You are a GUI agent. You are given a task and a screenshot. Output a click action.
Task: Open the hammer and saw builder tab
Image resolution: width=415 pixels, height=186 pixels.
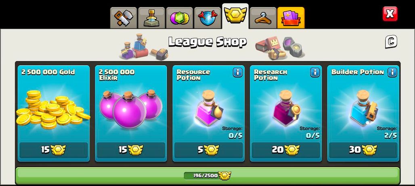(x=124, y=18)
